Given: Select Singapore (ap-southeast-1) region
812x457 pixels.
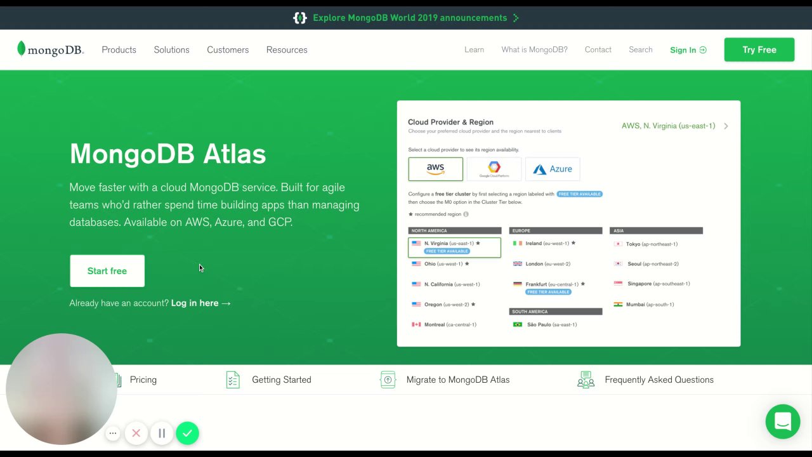Looking at the screenshot, I should (658, 284).
